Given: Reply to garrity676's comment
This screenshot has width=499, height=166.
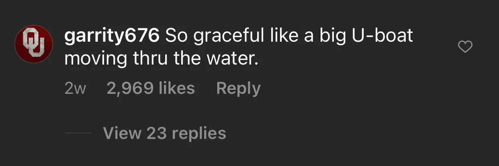Looking at the screenshot, I should tap(238, 89).
